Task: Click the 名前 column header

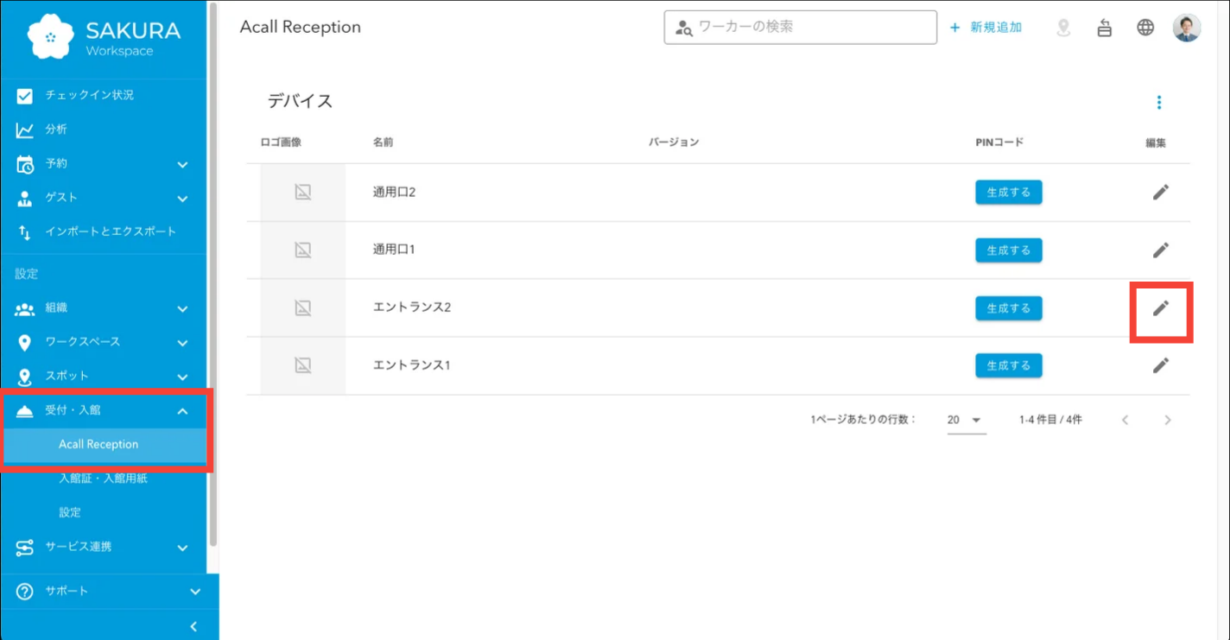Action: tap(383, 143)
